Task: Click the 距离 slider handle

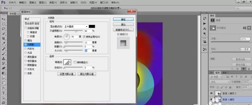Action: pyautogui.click(x=66, y=42)
